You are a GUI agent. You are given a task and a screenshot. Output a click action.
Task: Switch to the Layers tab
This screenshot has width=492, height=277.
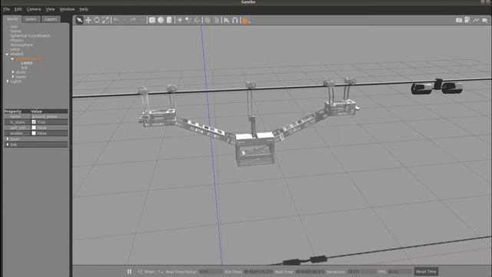tap(51, 19)
